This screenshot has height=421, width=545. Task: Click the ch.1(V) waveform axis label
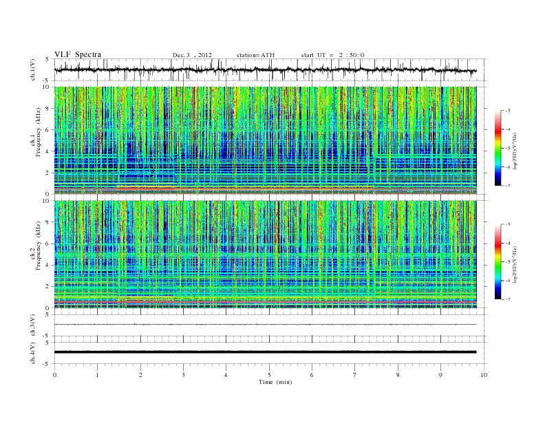33,69
